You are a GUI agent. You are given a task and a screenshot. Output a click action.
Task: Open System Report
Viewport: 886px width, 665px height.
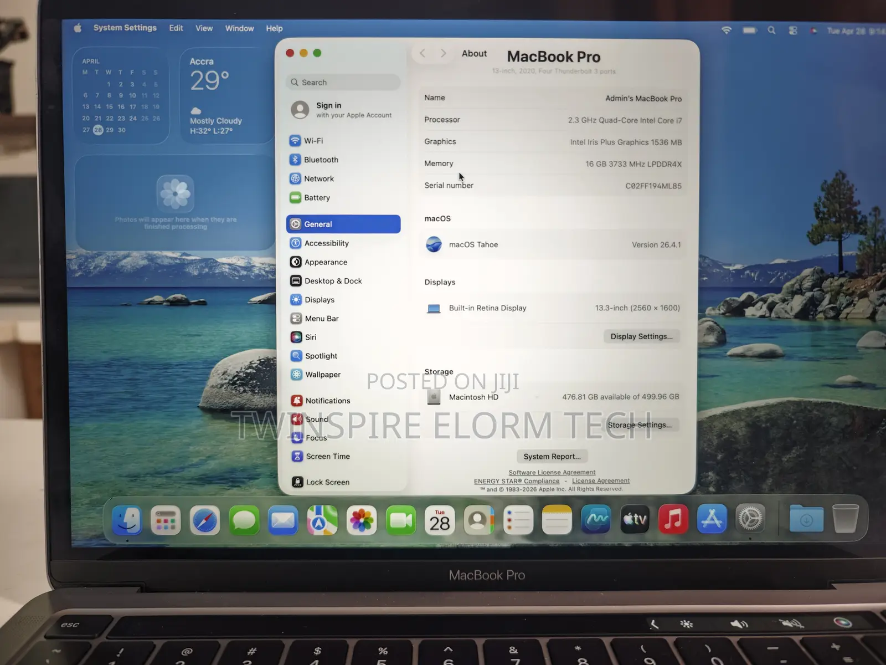coord(552,457)
